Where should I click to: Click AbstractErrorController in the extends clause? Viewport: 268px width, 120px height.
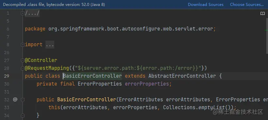(x=182, y=76)
